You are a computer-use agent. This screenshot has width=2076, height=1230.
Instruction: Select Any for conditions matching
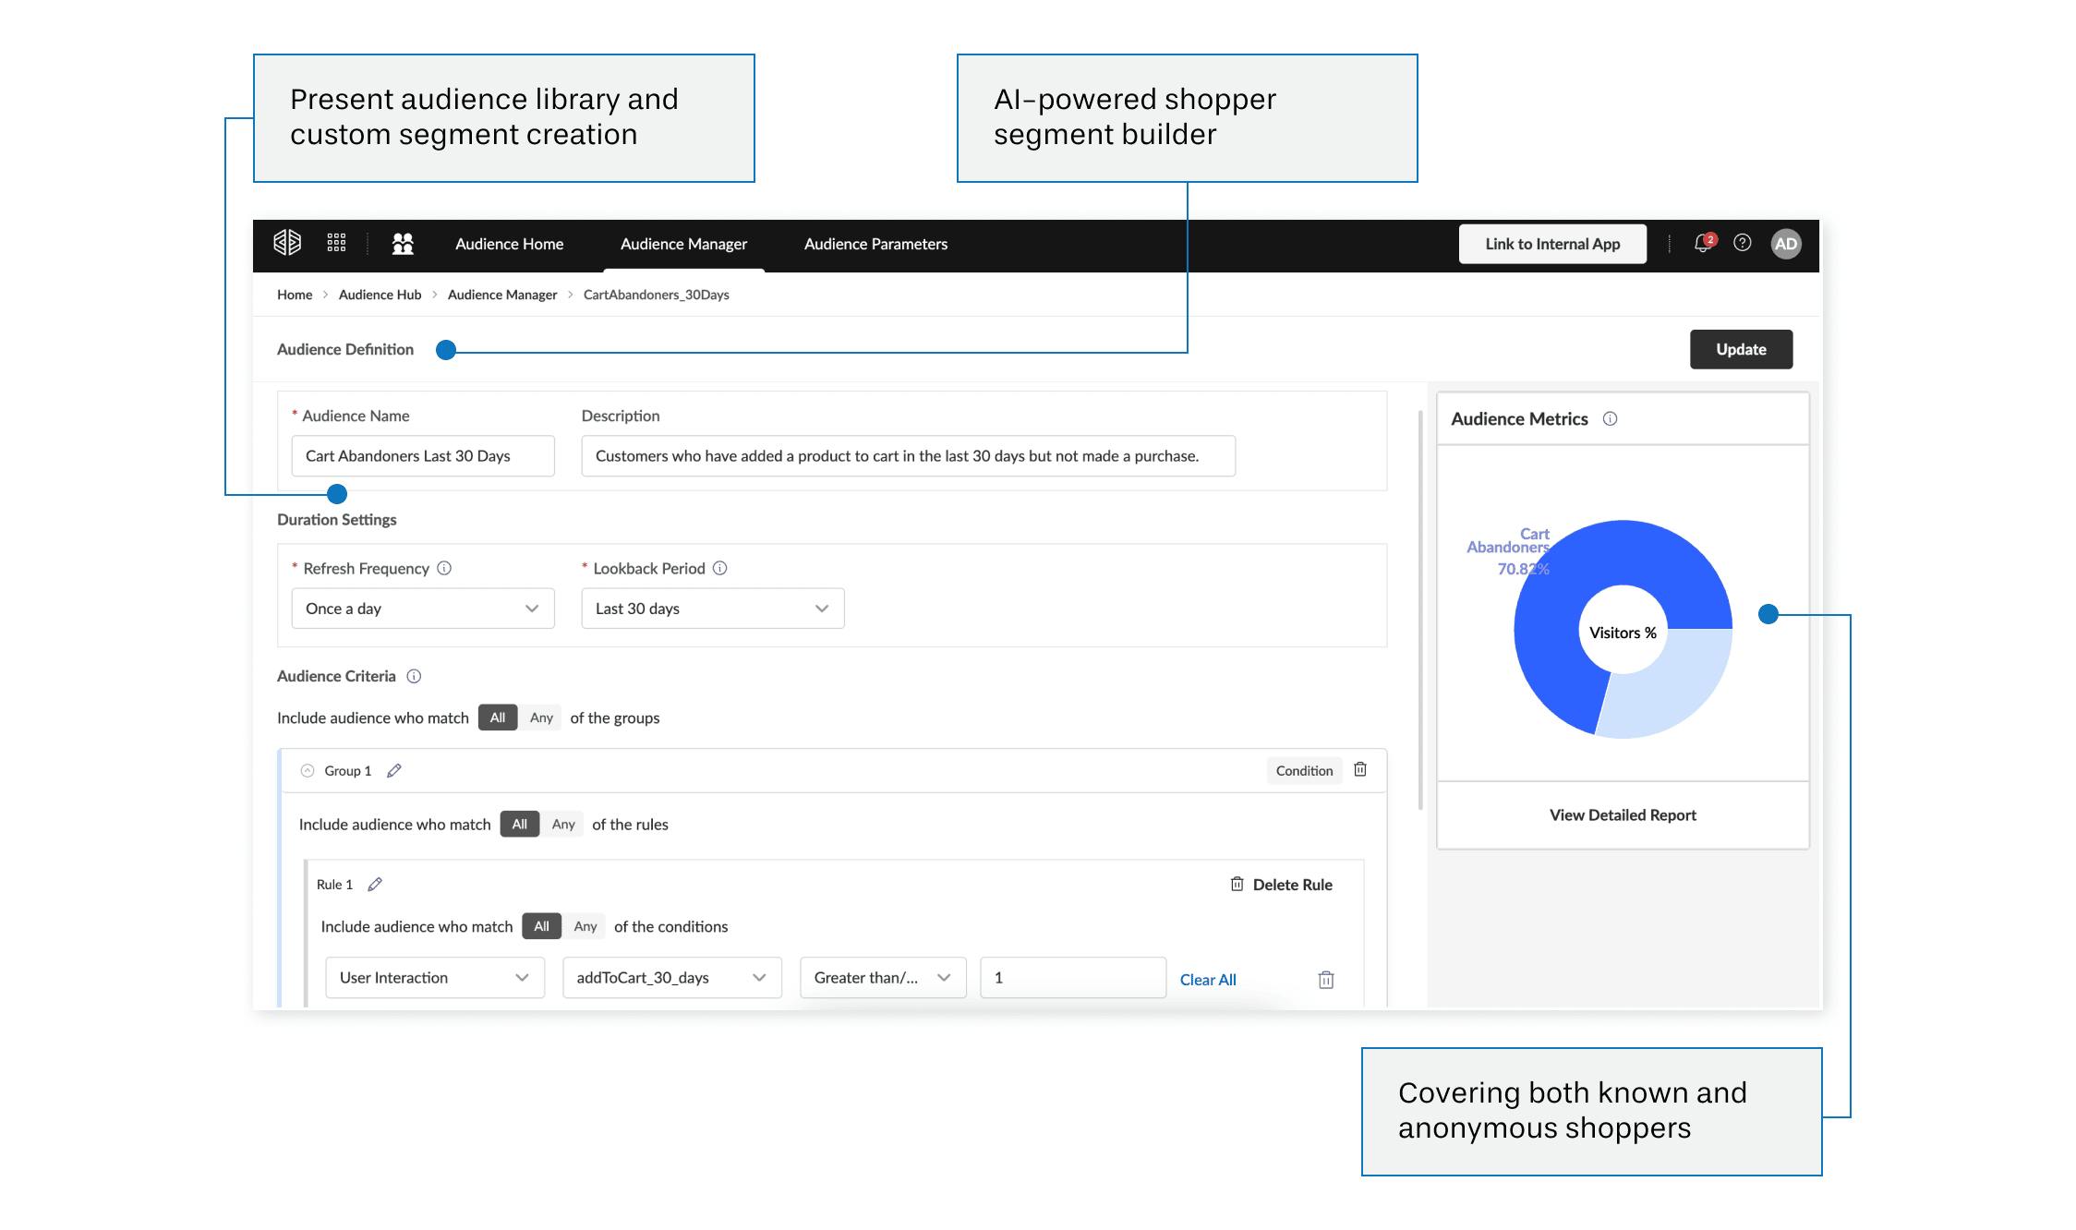(585, 926)
